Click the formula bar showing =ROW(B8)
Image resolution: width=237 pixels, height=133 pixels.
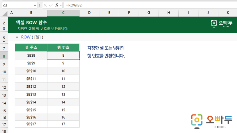click(x=150, y=6)
